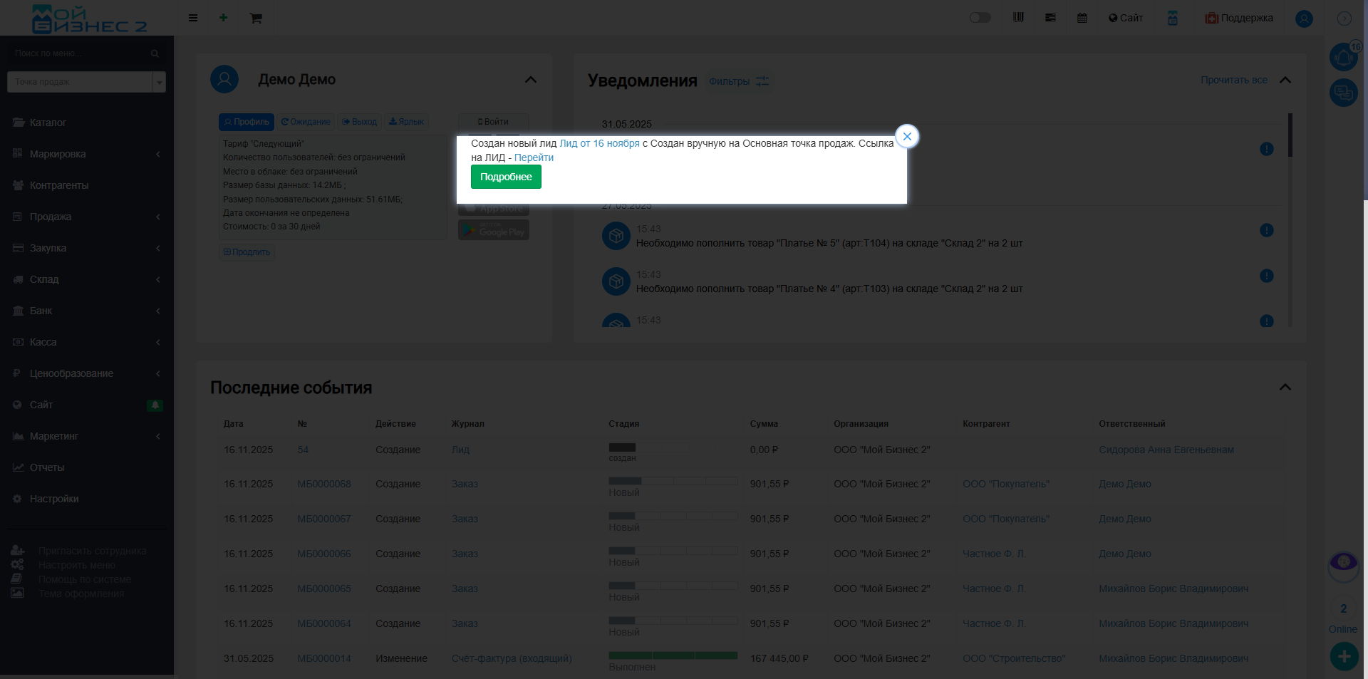
Task: Collapse the Последние события panel
Action: (1285, 387)
